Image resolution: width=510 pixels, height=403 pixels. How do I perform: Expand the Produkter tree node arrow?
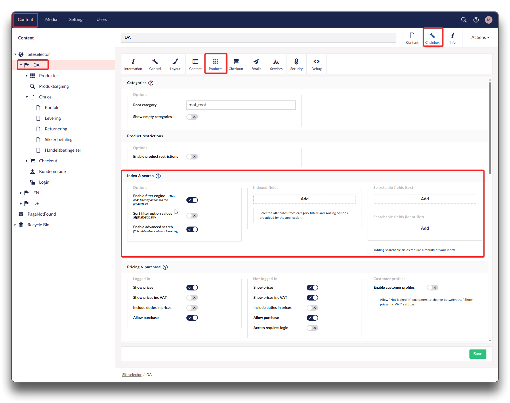point(26,76)
